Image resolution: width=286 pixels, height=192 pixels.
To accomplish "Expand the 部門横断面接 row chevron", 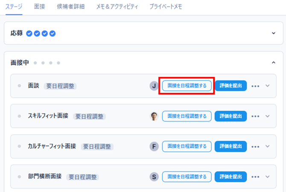I will pos(268,177).
